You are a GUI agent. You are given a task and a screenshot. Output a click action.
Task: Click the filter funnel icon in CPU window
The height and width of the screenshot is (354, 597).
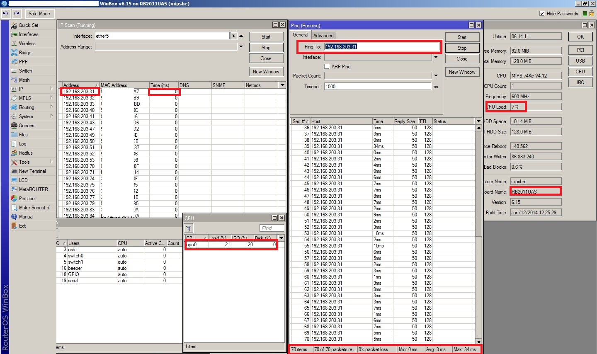(189, 228)
